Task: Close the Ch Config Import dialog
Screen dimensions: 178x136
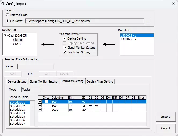Action: 174,4
